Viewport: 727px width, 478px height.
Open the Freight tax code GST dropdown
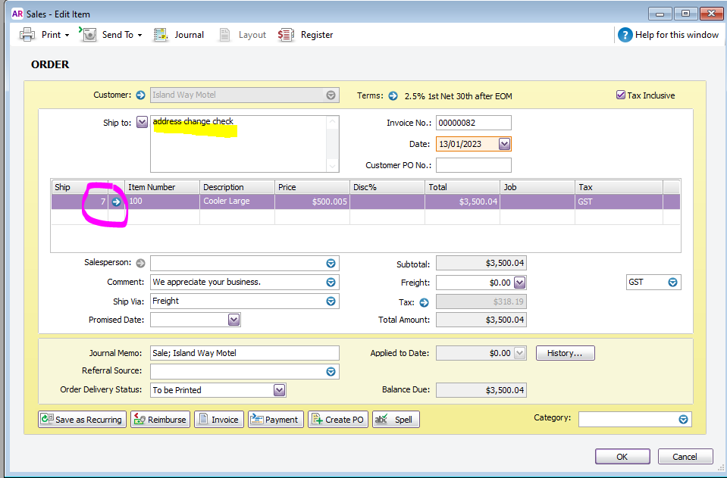(x=672, y=282)
